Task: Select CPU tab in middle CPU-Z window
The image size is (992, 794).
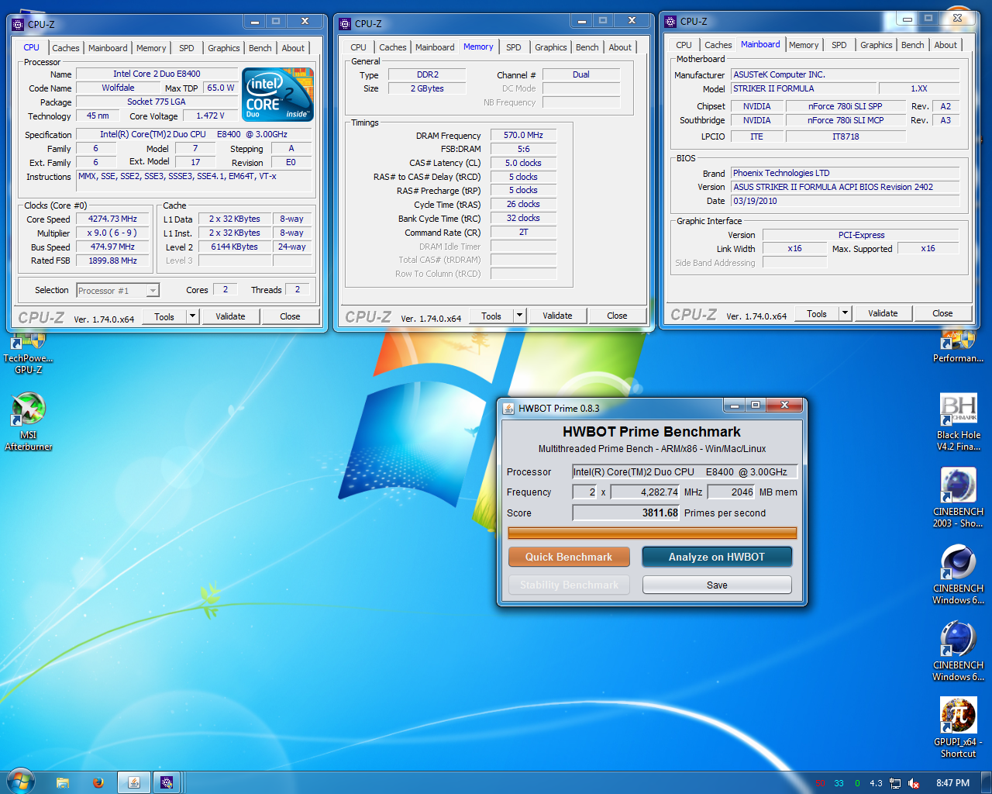Action: [x=359, y=47]
